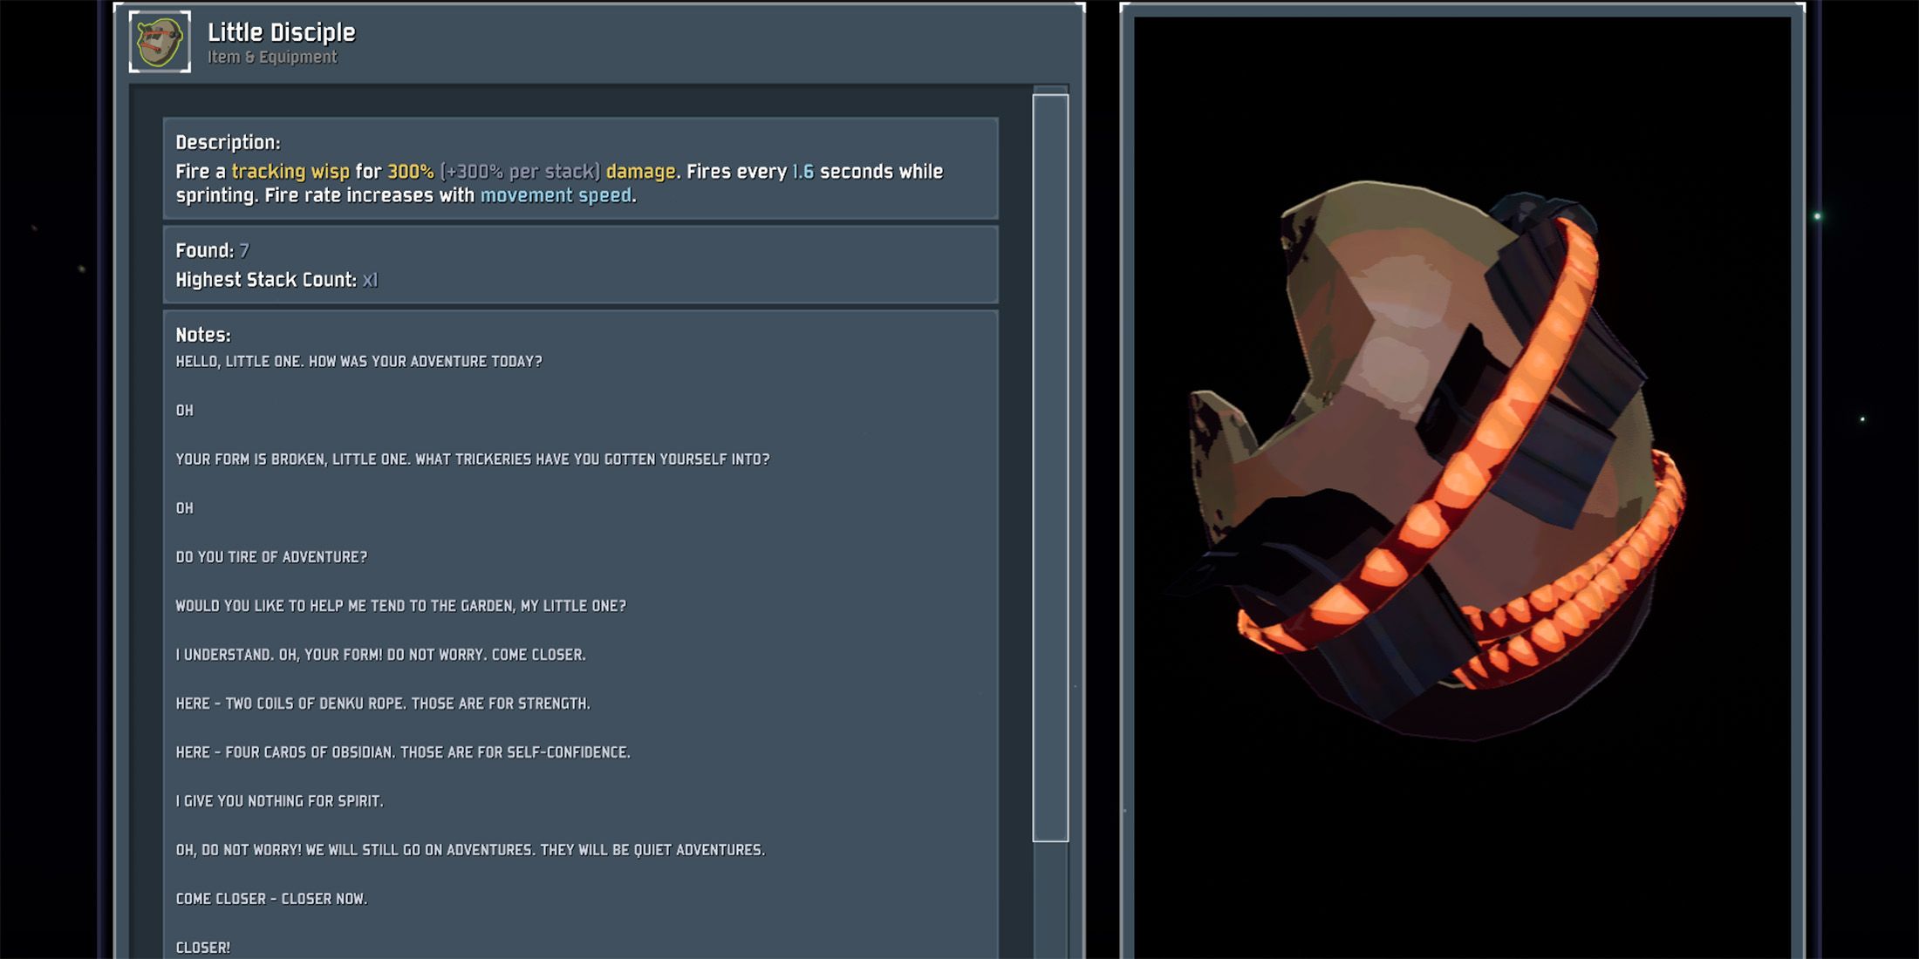Click the line "I UNDERSTAND. OH, YOUR FORM!..."
The height and width of the screenshot is (959, 1919).
(x=380, y=655)
